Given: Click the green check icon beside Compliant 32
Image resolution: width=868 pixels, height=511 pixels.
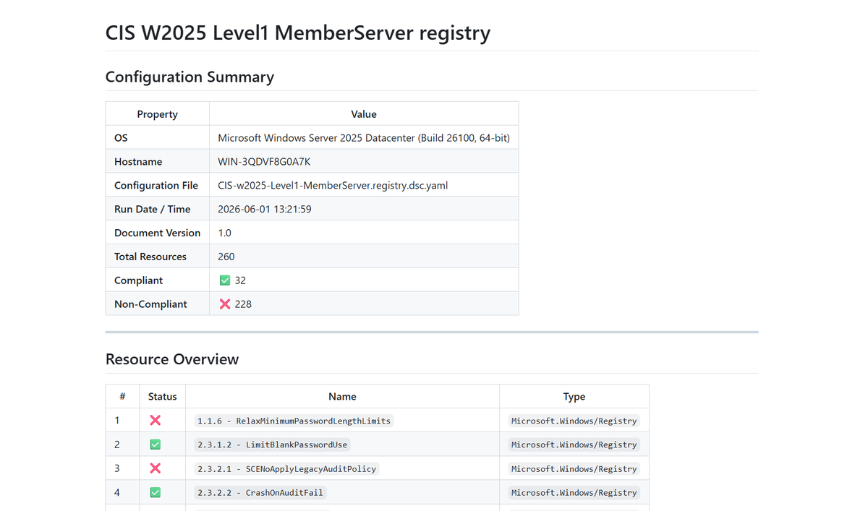Looking at the screenshot, I should click(225, 280).
